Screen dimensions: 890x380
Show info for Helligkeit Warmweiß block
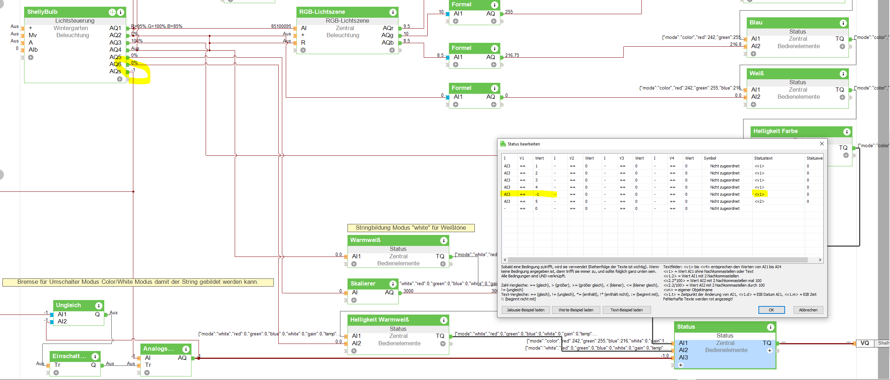point(443,320)
